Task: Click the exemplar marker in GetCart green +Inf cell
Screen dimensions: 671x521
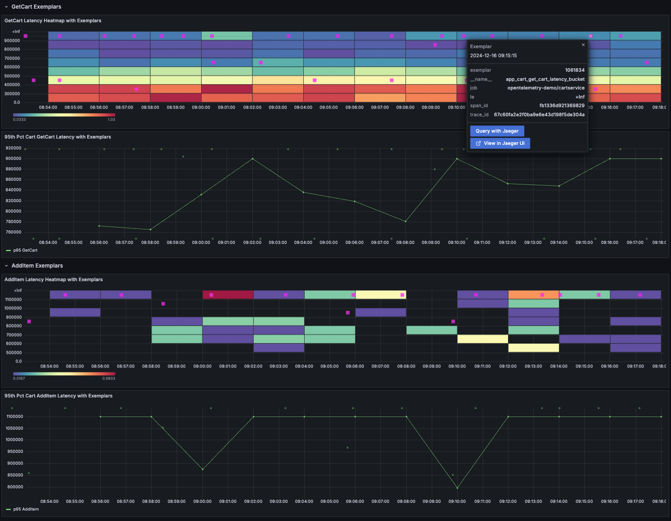Action: 212,36
